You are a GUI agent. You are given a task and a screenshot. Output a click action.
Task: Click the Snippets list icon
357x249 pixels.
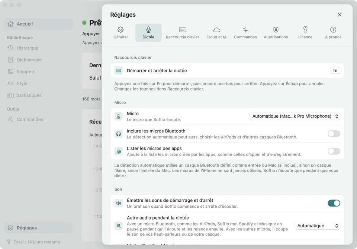(x=10, y=71)
